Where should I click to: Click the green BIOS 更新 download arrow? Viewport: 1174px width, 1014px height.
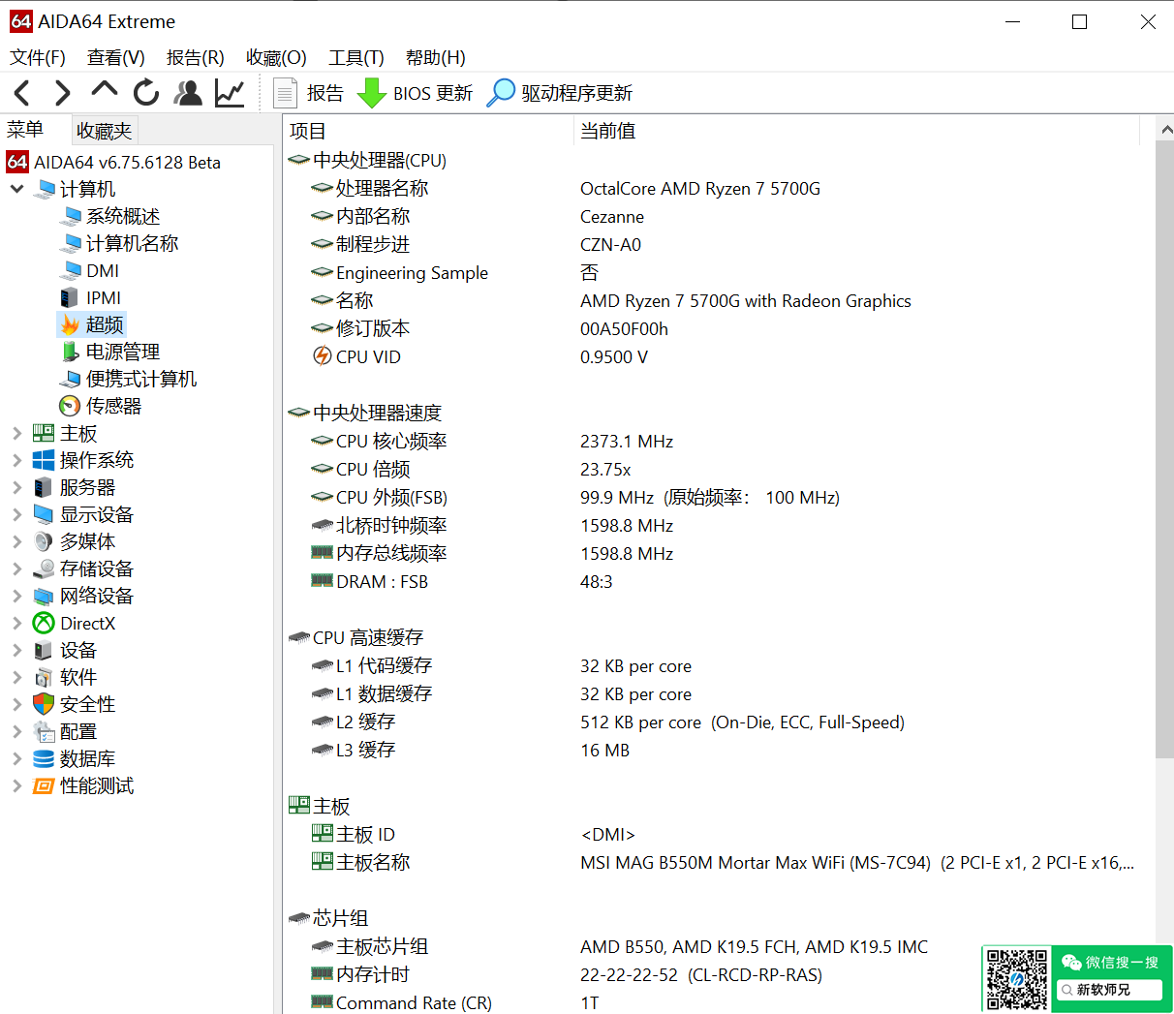coord(372,93)
